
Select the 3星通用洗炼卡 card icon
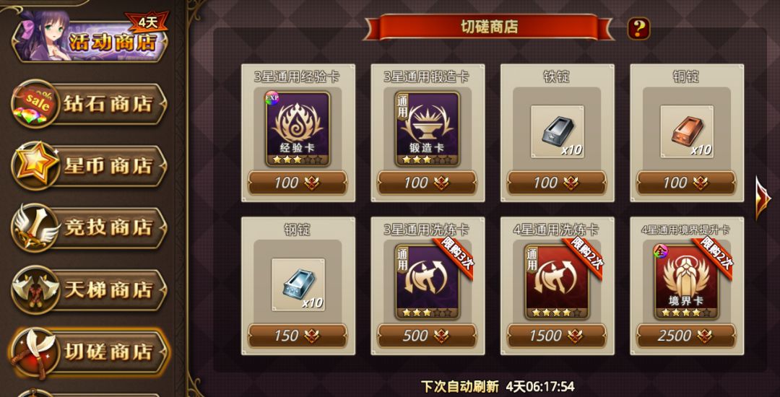click(428, 282)
